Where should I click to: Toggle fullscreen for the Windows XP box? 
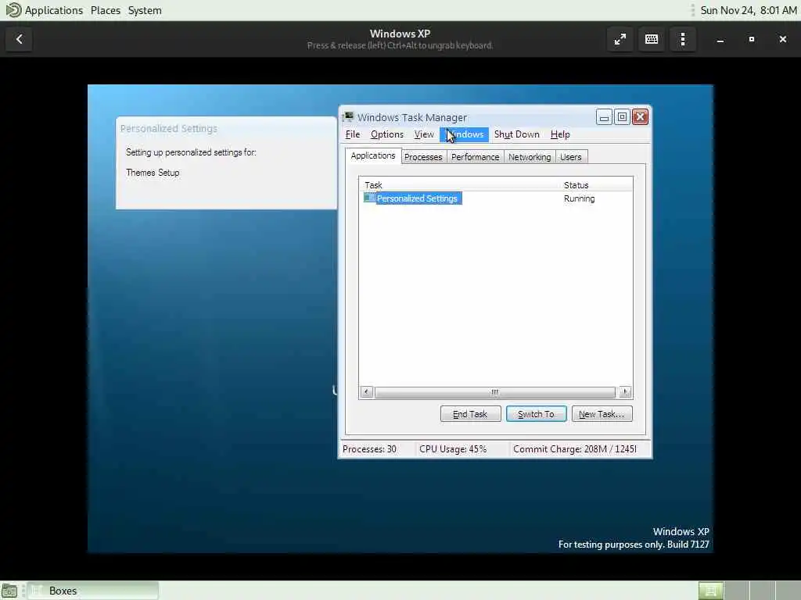(x=620, y=39)
